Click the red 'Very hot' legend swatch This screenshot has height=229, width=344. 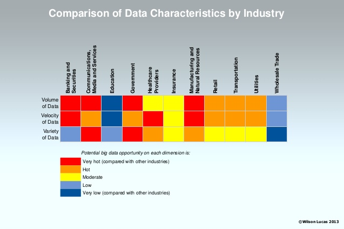point(70,161)
